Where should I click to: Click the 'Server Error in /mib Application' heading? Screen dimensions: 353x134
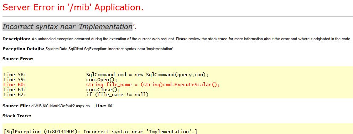pyautogui.click(x=73, y=7)
